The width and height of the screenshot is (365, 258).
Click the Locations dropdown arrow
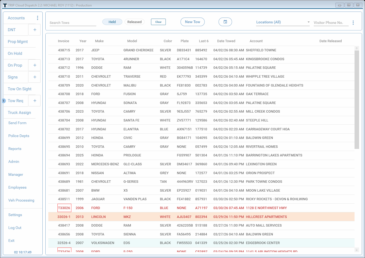(x=308, y=22)
